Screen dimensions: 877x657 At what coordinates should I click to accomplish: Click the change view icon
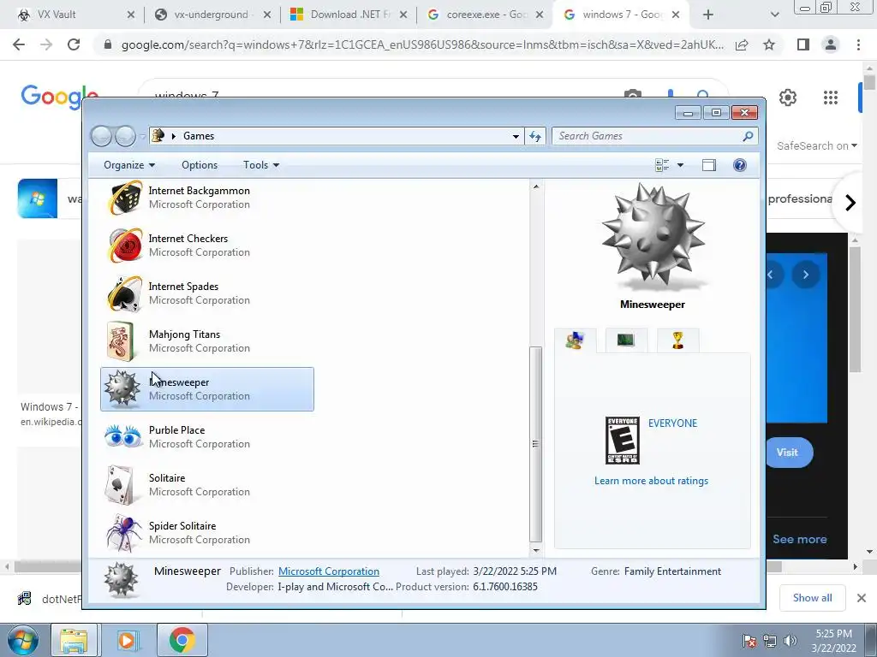662,165
